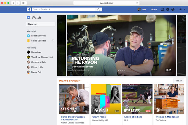Go forward with the Safari forward arrow

point(18,3)
